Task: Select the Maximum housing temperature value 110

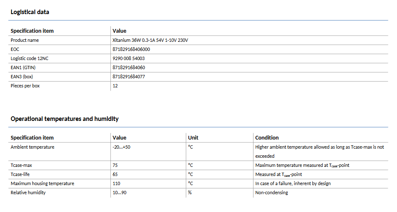Action: [117, 183]
